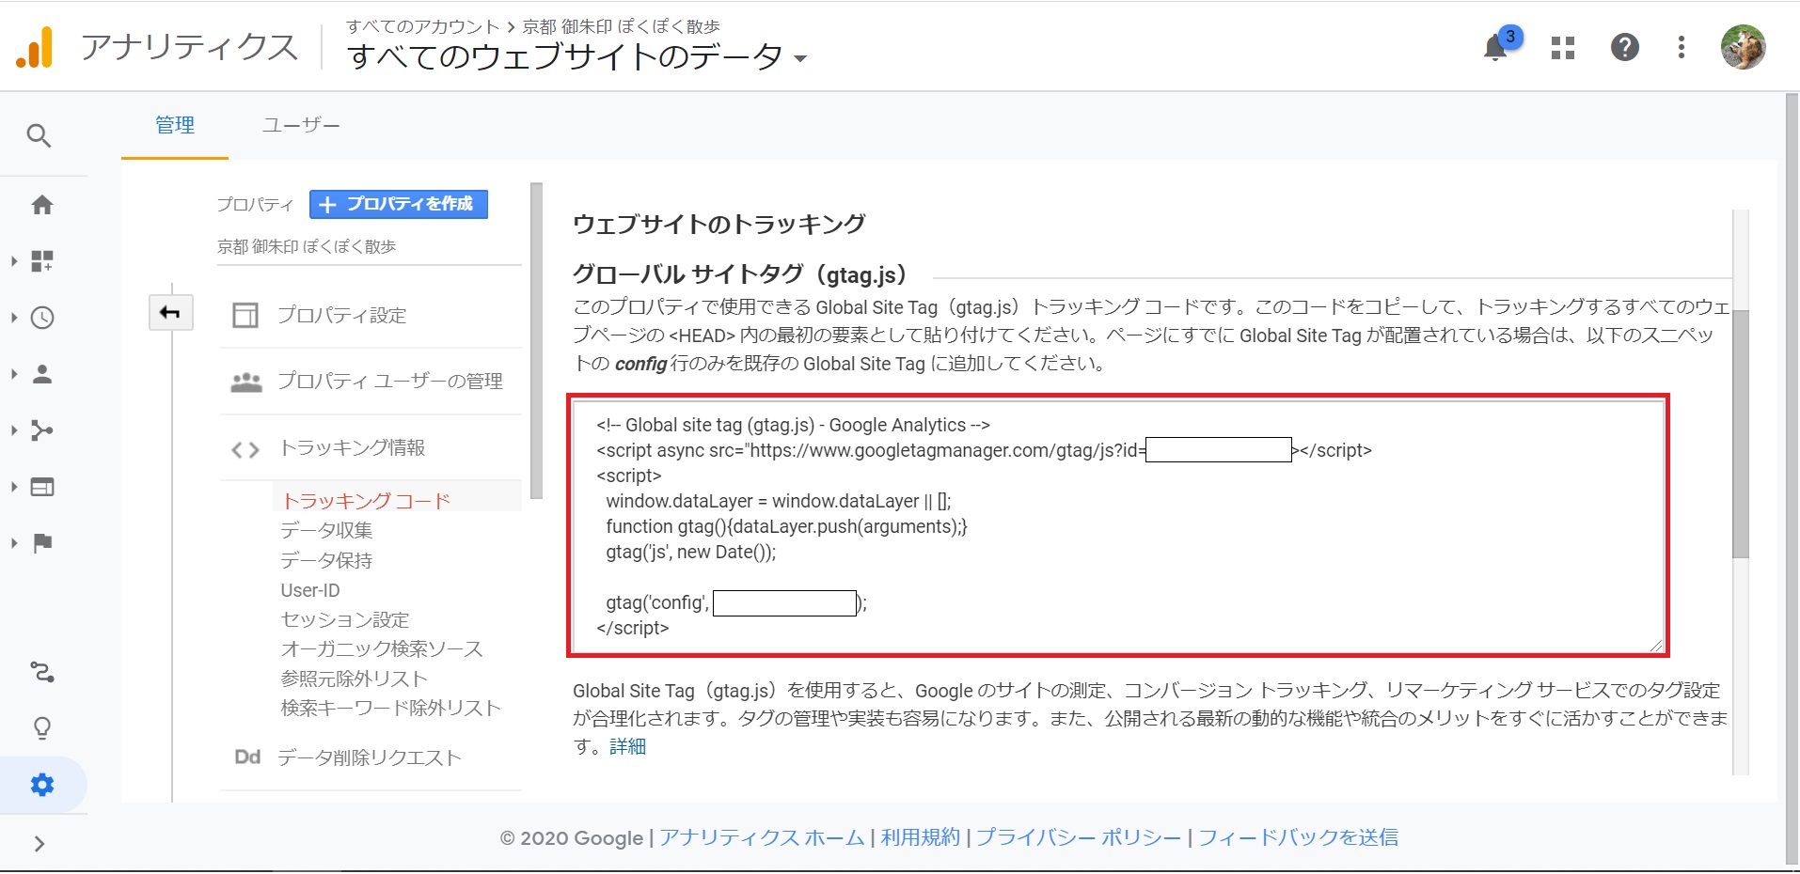Select オーガニック検索ソース item
1800x874 pixels.
[x=382, y=648]
